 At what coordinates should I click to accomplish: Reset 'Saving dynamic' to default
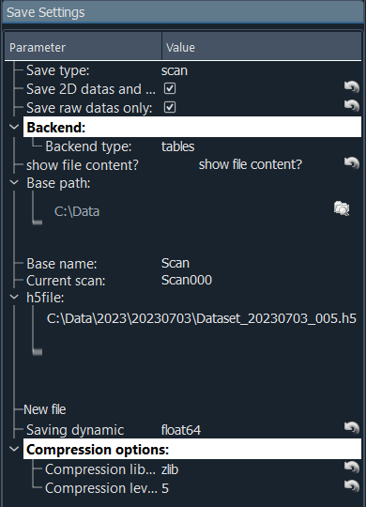[x=352, y=428]
